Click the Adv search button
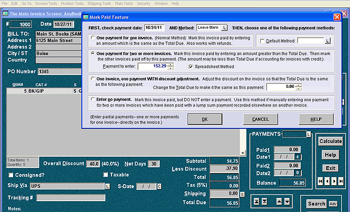Viewport: 350px width, 212px height. pyautogui.click(x=333, y=204)
